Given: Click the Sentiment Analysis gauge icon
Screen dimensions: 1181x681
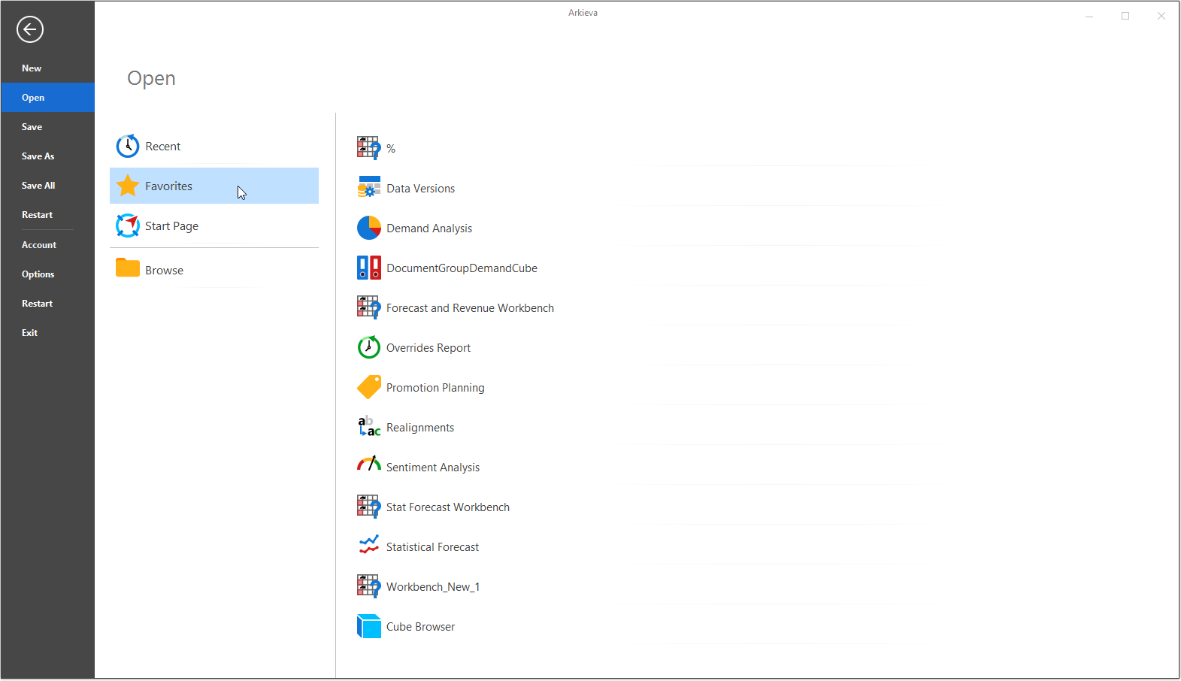Looking at the screenshot, I should tap(369, 464).
